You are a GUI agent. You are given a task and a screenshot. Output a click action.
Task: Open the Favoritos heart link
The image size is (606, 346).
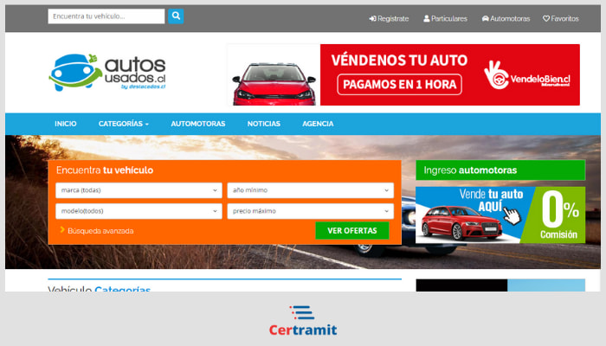(x=561, y=18)
